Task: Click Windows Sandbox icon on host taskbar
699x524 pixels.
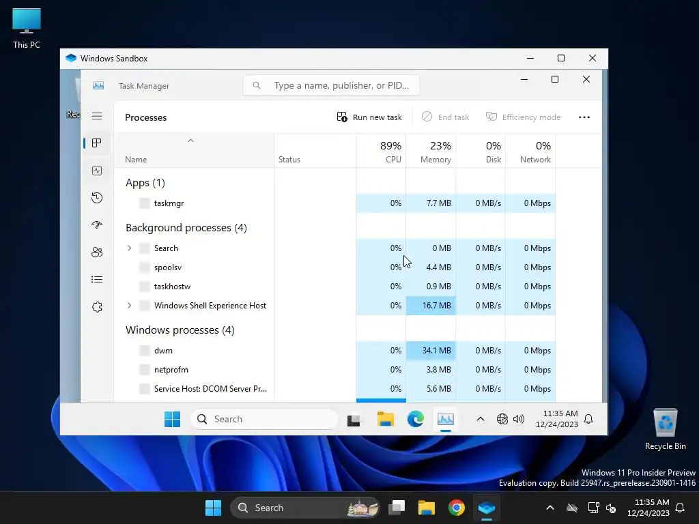Action: (x=486, y=508)
